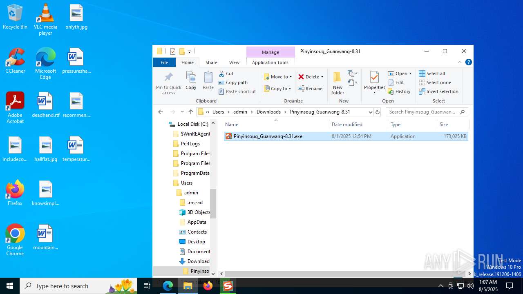
Task: Click Copy path in ribbon
Action: (233, 82)
